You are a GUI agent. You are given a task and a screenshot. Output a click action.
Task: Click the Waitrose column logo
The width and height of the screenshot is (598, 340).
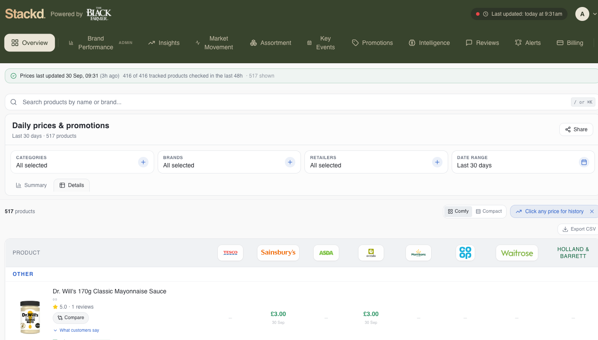click(x=517, y=253)
